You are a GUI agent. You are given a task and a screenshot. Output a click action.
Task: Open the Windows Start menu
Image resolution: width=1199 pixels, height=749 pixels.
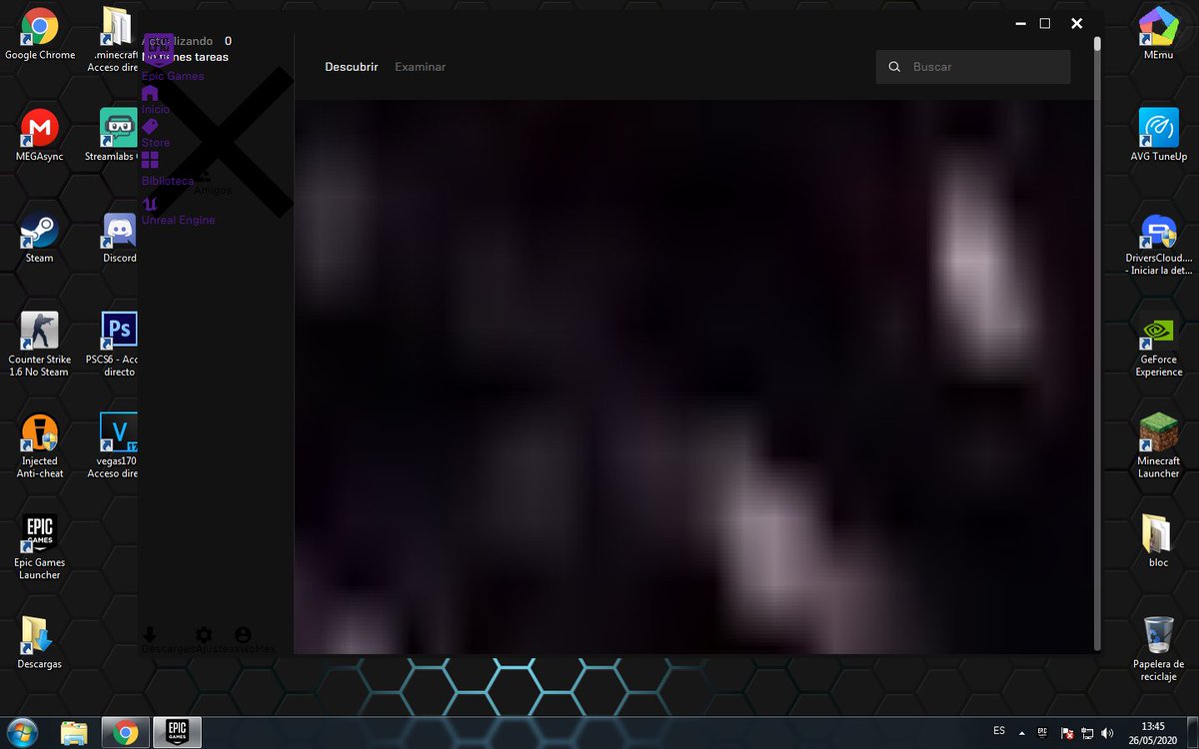pyautogui.click(x=23, y=732)
